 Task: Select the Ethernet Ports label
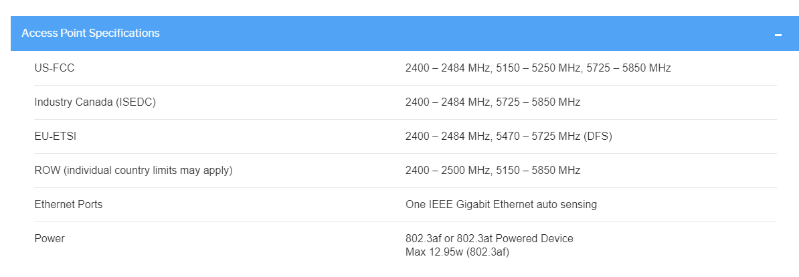[68, 204]
